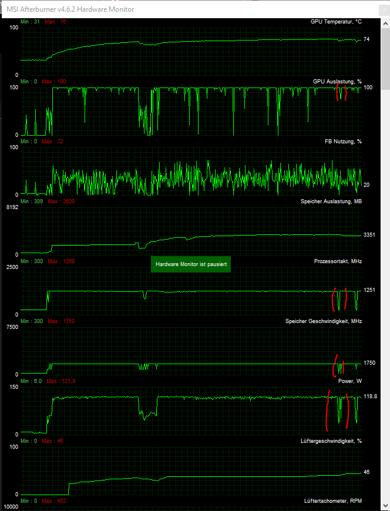Click 'Min : 6.0' of Power
Image resolution: width=390 pixels, height=511 pixels.
point(31,381)
